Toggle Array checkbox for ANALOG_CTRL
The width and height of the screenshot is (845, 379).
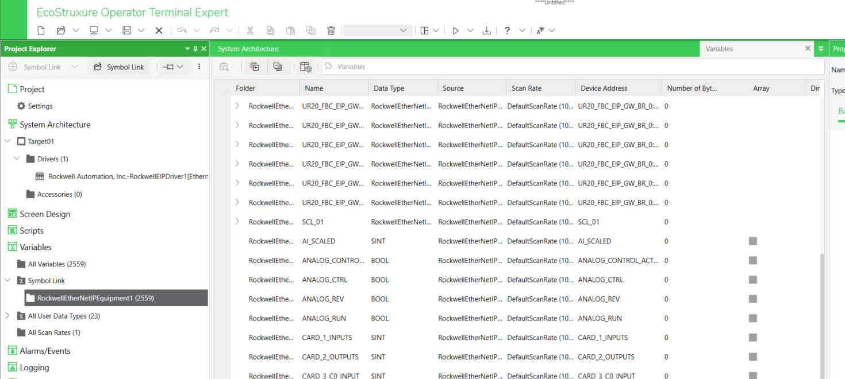click(x=753, y=280)
